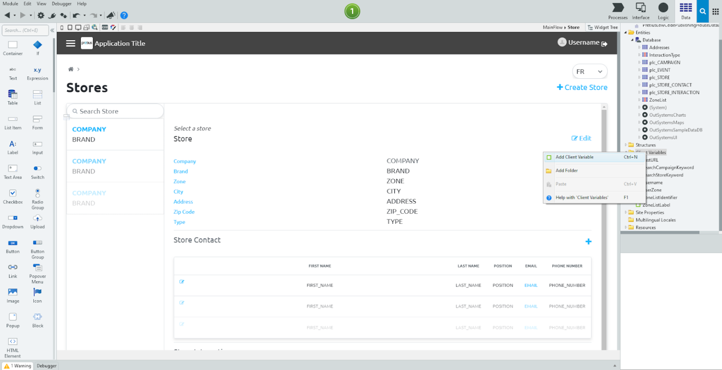
Task: Switch canvas to tablet preview icon
Action: point(71,27)
